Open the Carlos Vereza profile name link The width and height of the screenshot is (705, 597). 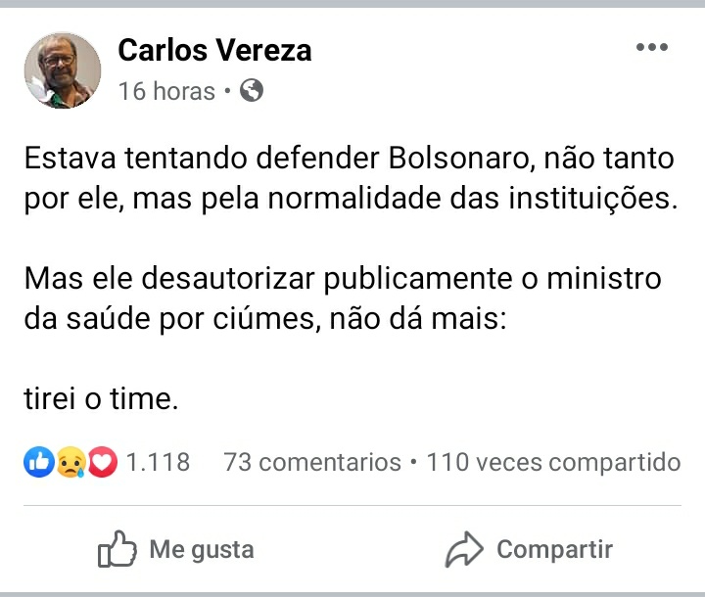pos(214,50)
